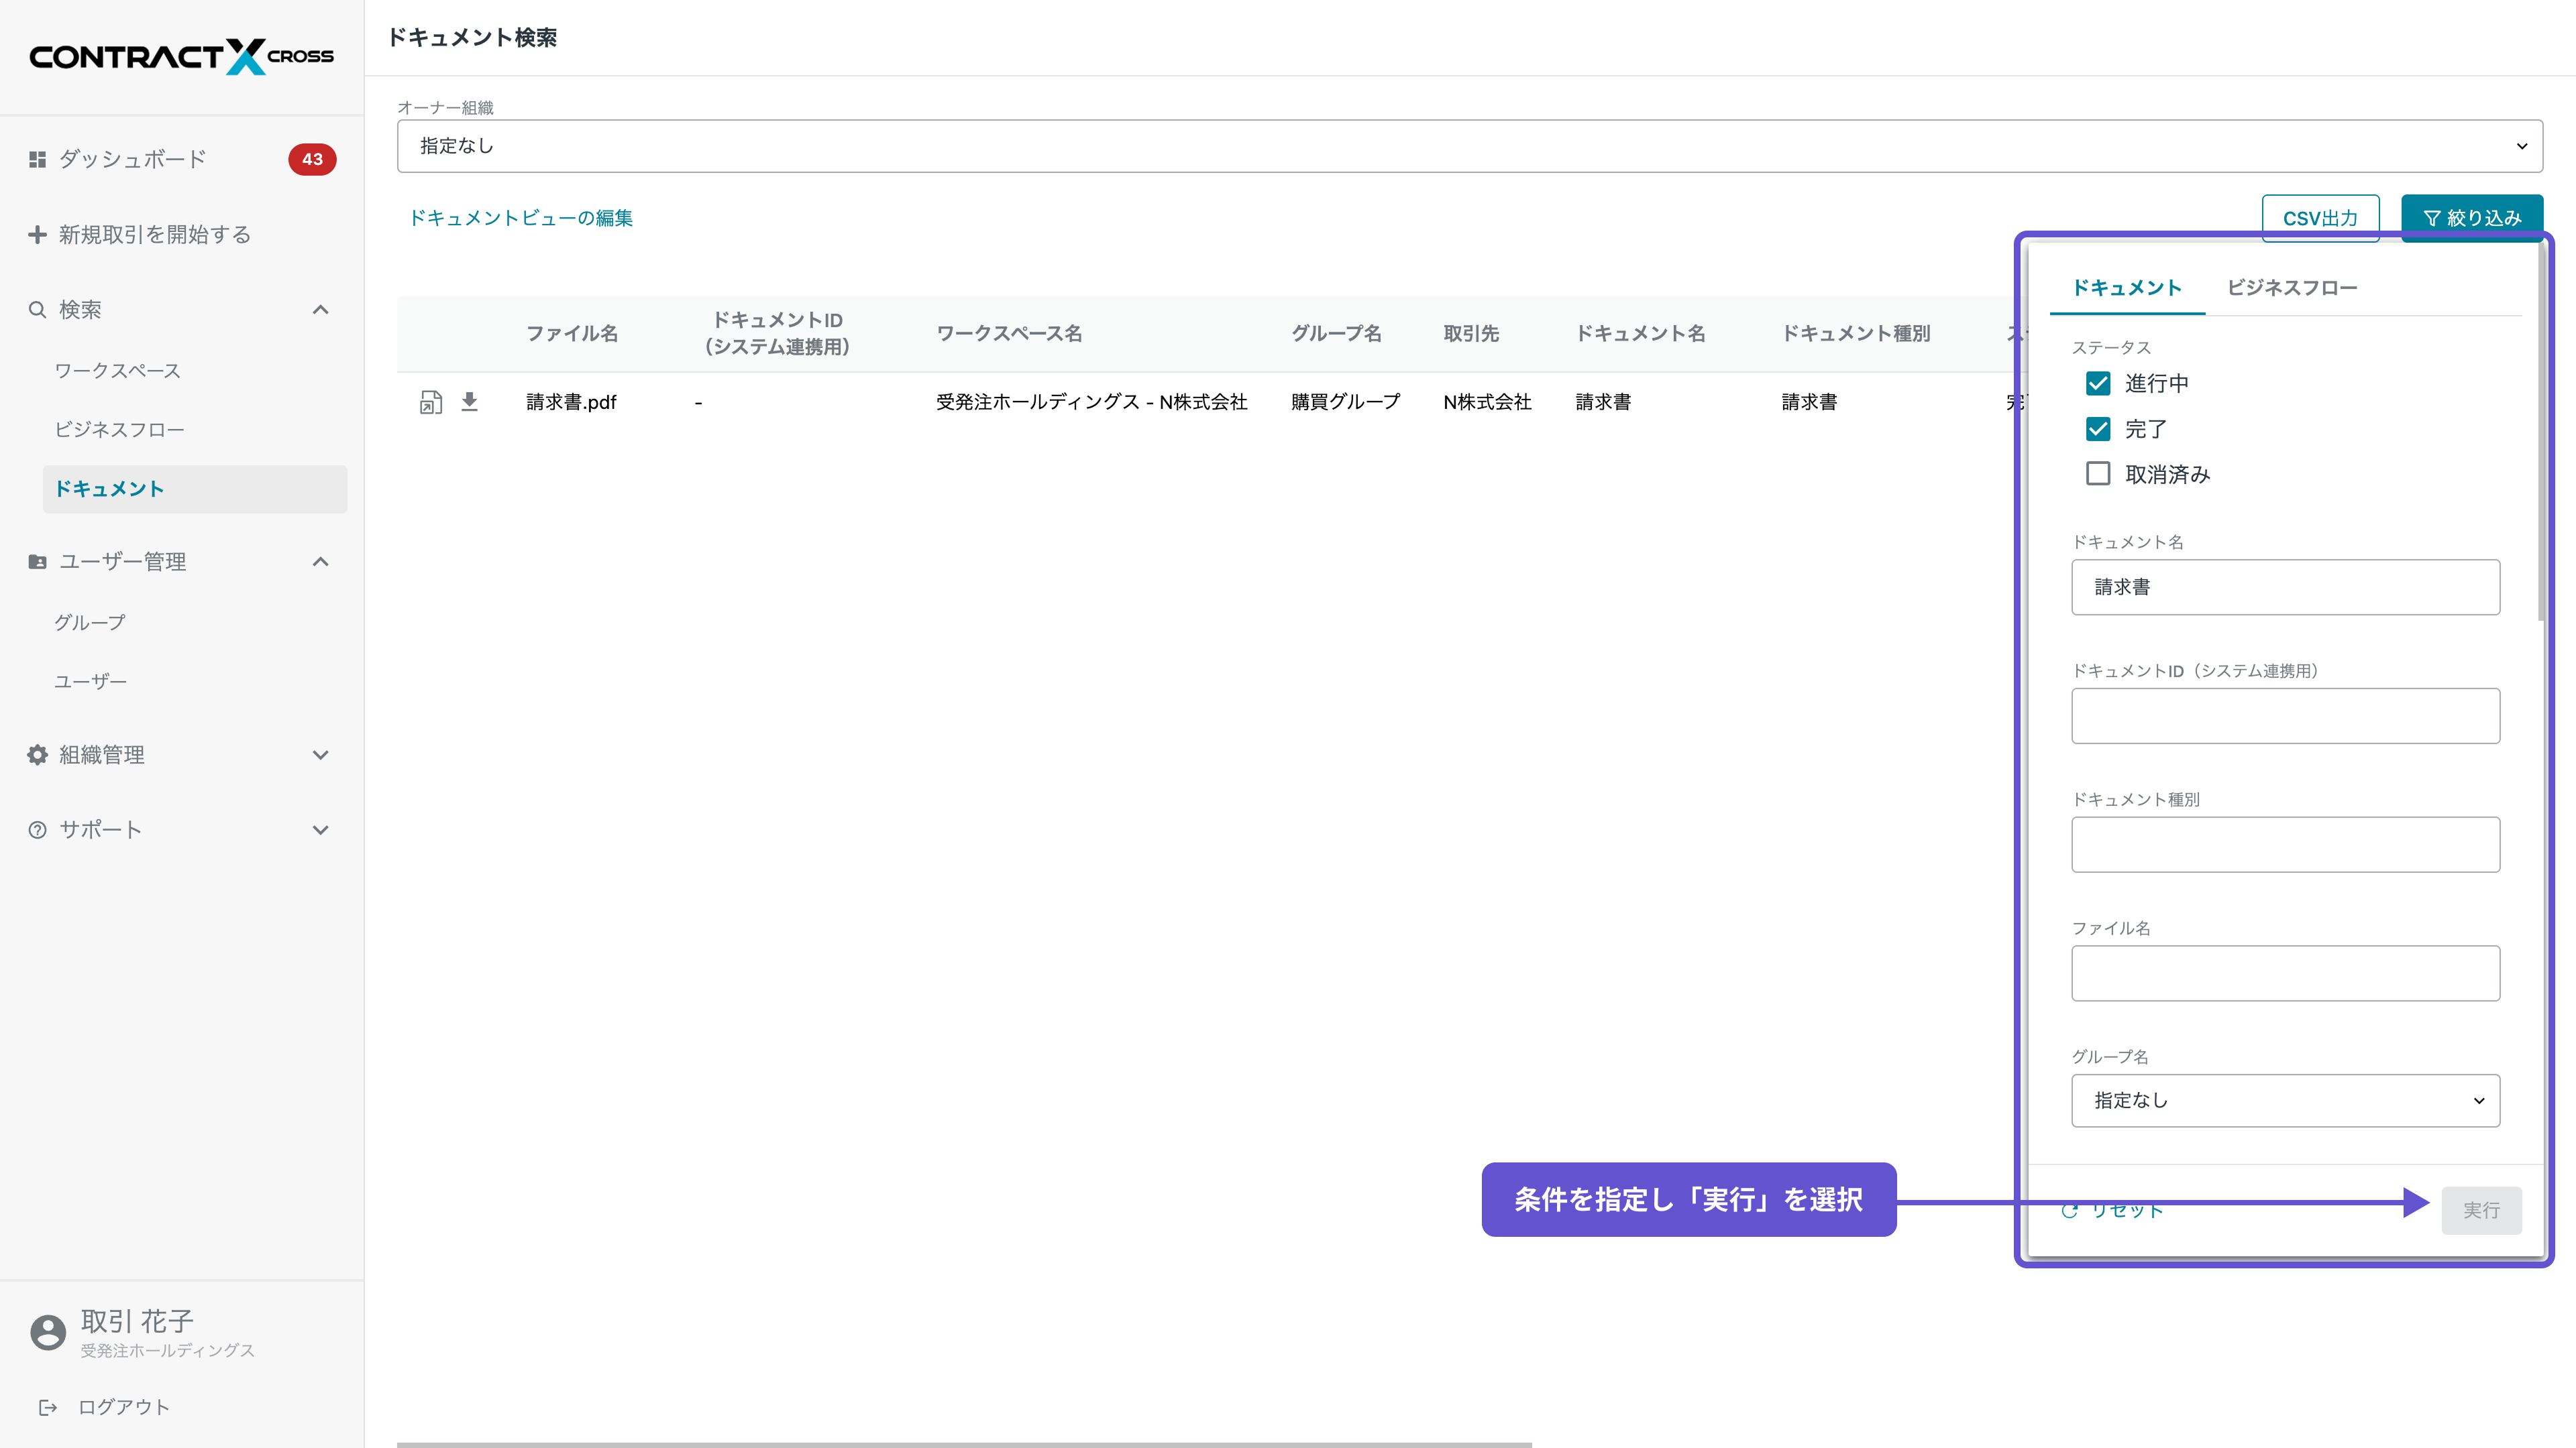Click the CONTRACT X CROSS logo
This screenshot has height=1448, width=2576.
coord(181,56)
